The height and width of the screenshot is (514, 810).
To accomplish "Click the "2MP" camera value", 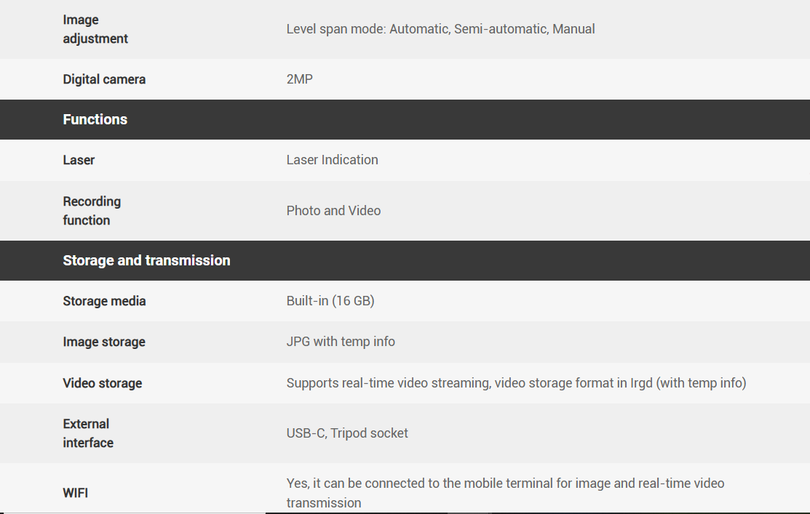I will coord(300,79).
